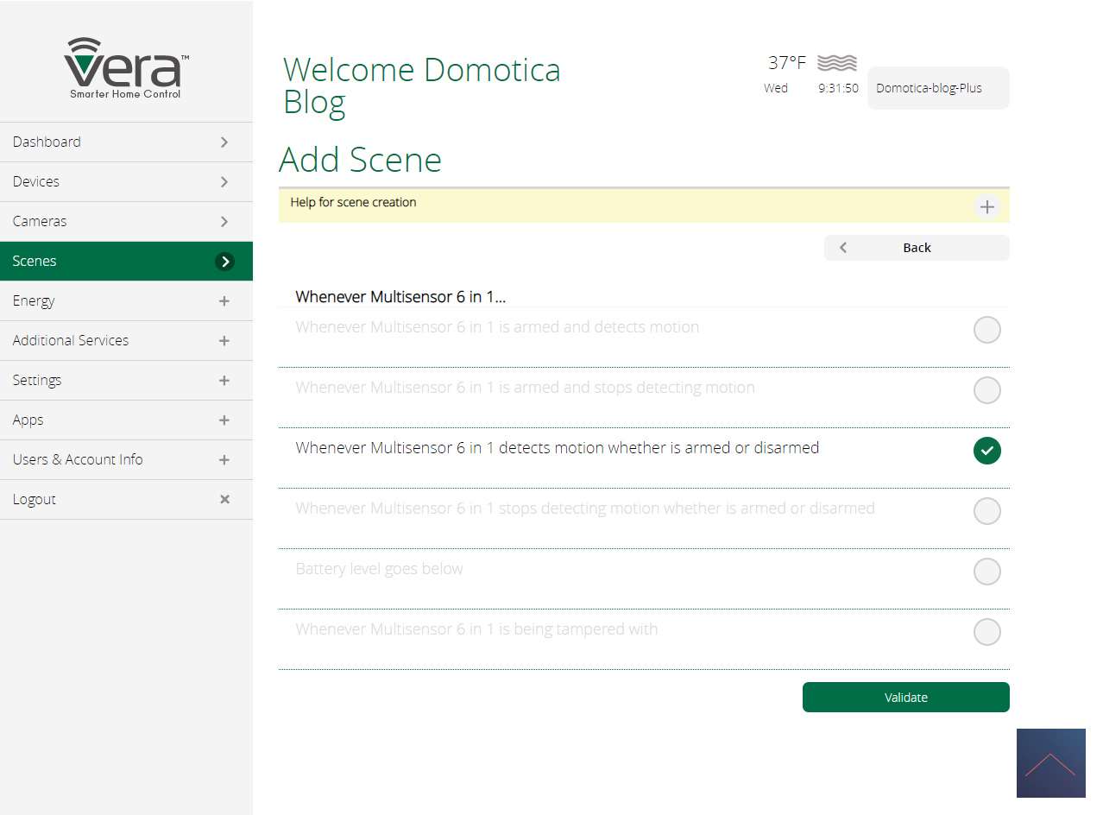The width and height of the screenshot is (1103, 815).
Task: Click the Domotica-blog-Plus controller selector
Action: pyautogui.click(x=937, y=88)
